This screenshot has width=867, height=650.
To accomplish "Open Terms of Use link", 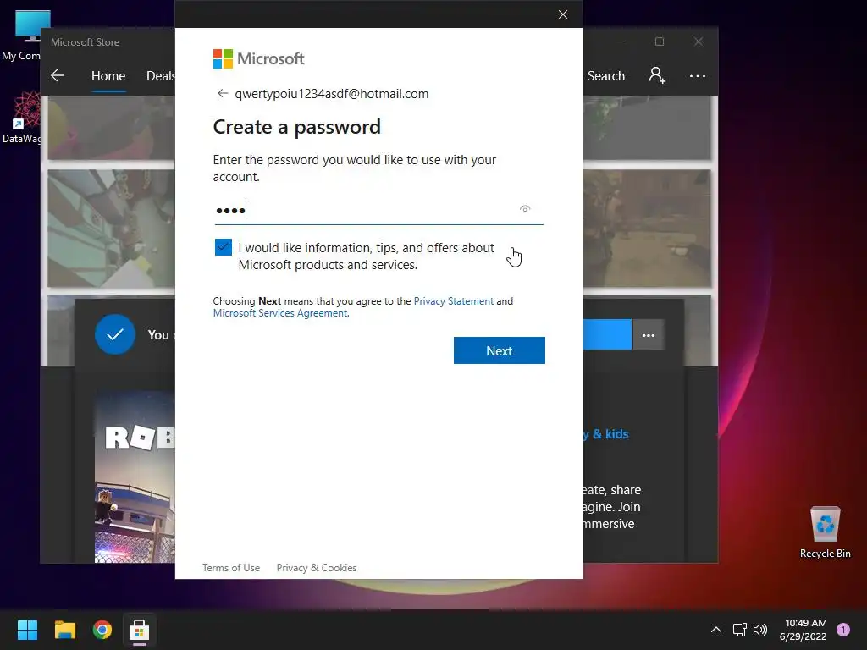I will pyautogui.click(x=230, y=568).
